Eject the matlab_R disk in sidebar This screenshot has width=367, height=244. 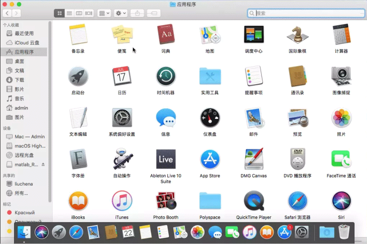point(43,164)
